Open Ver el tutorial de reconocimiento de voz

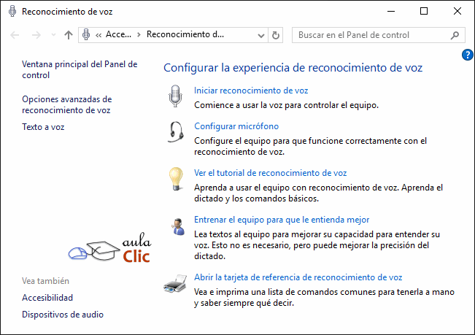pyautogui.click(x=270, y=173)
